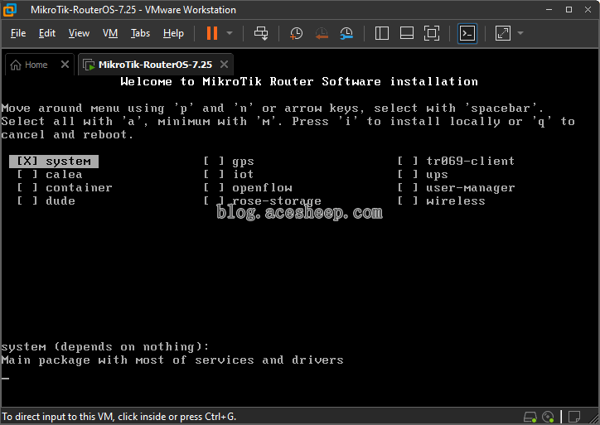Open the Edit menu
The image size is (600, 425).
pyautogui.click(x=47, y=33)
